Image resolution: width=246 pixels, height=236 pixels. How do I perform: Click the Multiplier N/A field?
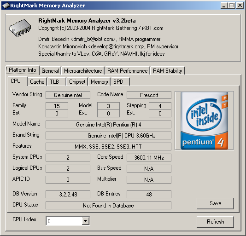coord(149,179)
